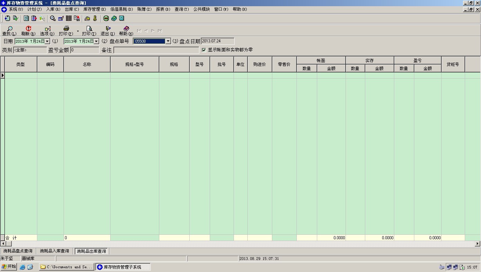Open the 入库(R) menu

[53, 9]
